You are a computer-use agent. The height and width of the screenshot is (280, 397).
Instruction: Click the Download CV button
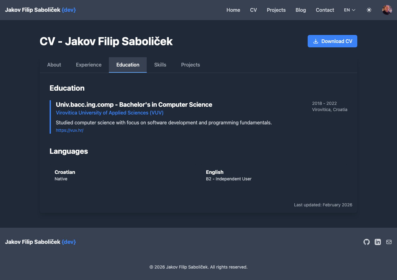pyautogui.click(x=332, y=41)
